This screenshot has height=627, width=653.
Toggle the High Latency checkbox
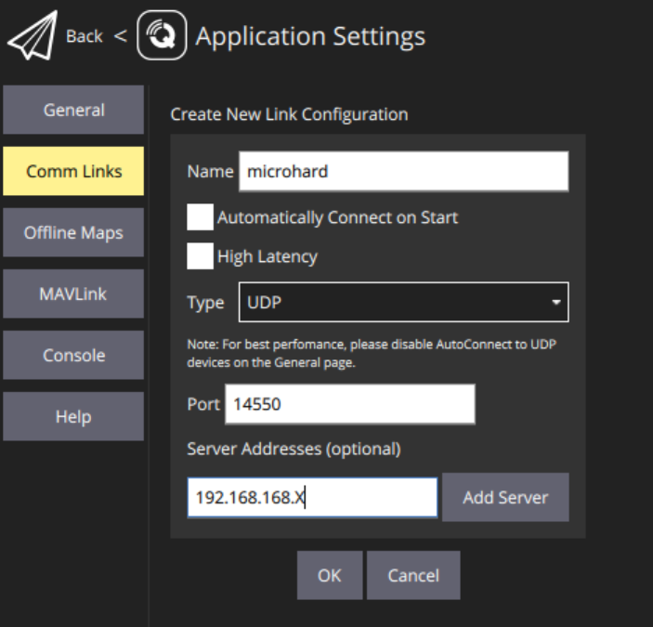click(200, 256)
